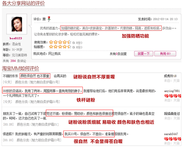
Task: Click 等级: 见习美容师 profile detail
Action: pyautogui.click(x=15, y=55)
